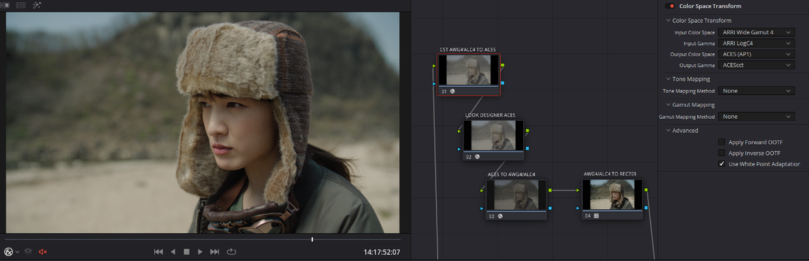Collapse the Gamut Mapping section
The width and height of the screenshot is (809, 261).
pyautogui.click(x=668, y=105)
